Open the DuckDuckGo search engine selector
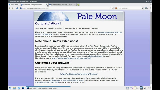This screenshot has width=160, height=90. tap(117, 8)
